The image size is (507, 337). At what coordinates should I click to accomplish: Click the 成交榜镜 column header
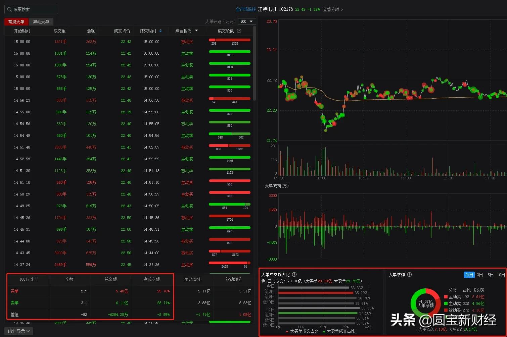coord(226,31)
